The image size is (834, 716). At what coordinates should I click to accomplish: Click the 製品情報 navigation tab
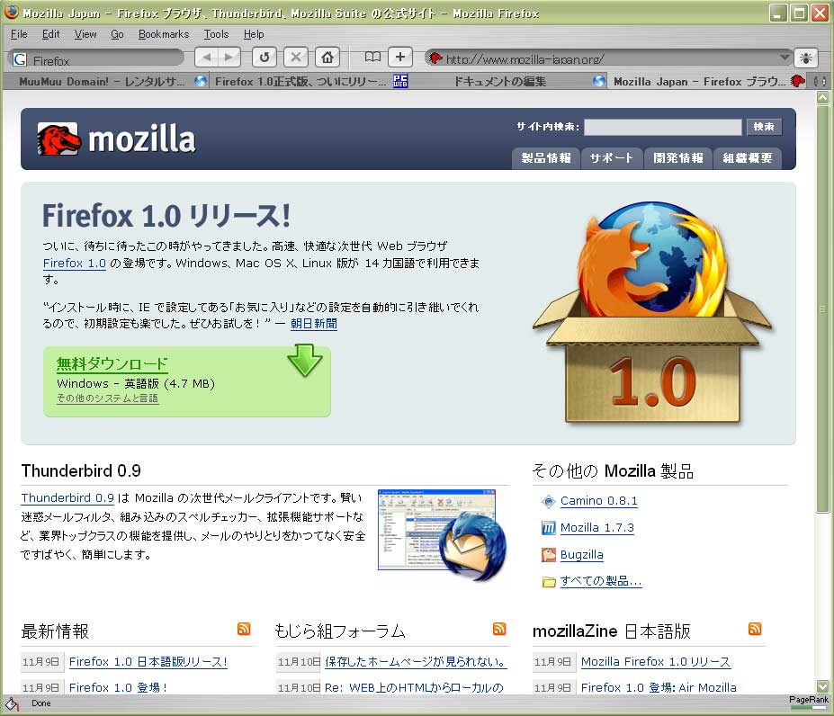(546, 158)
